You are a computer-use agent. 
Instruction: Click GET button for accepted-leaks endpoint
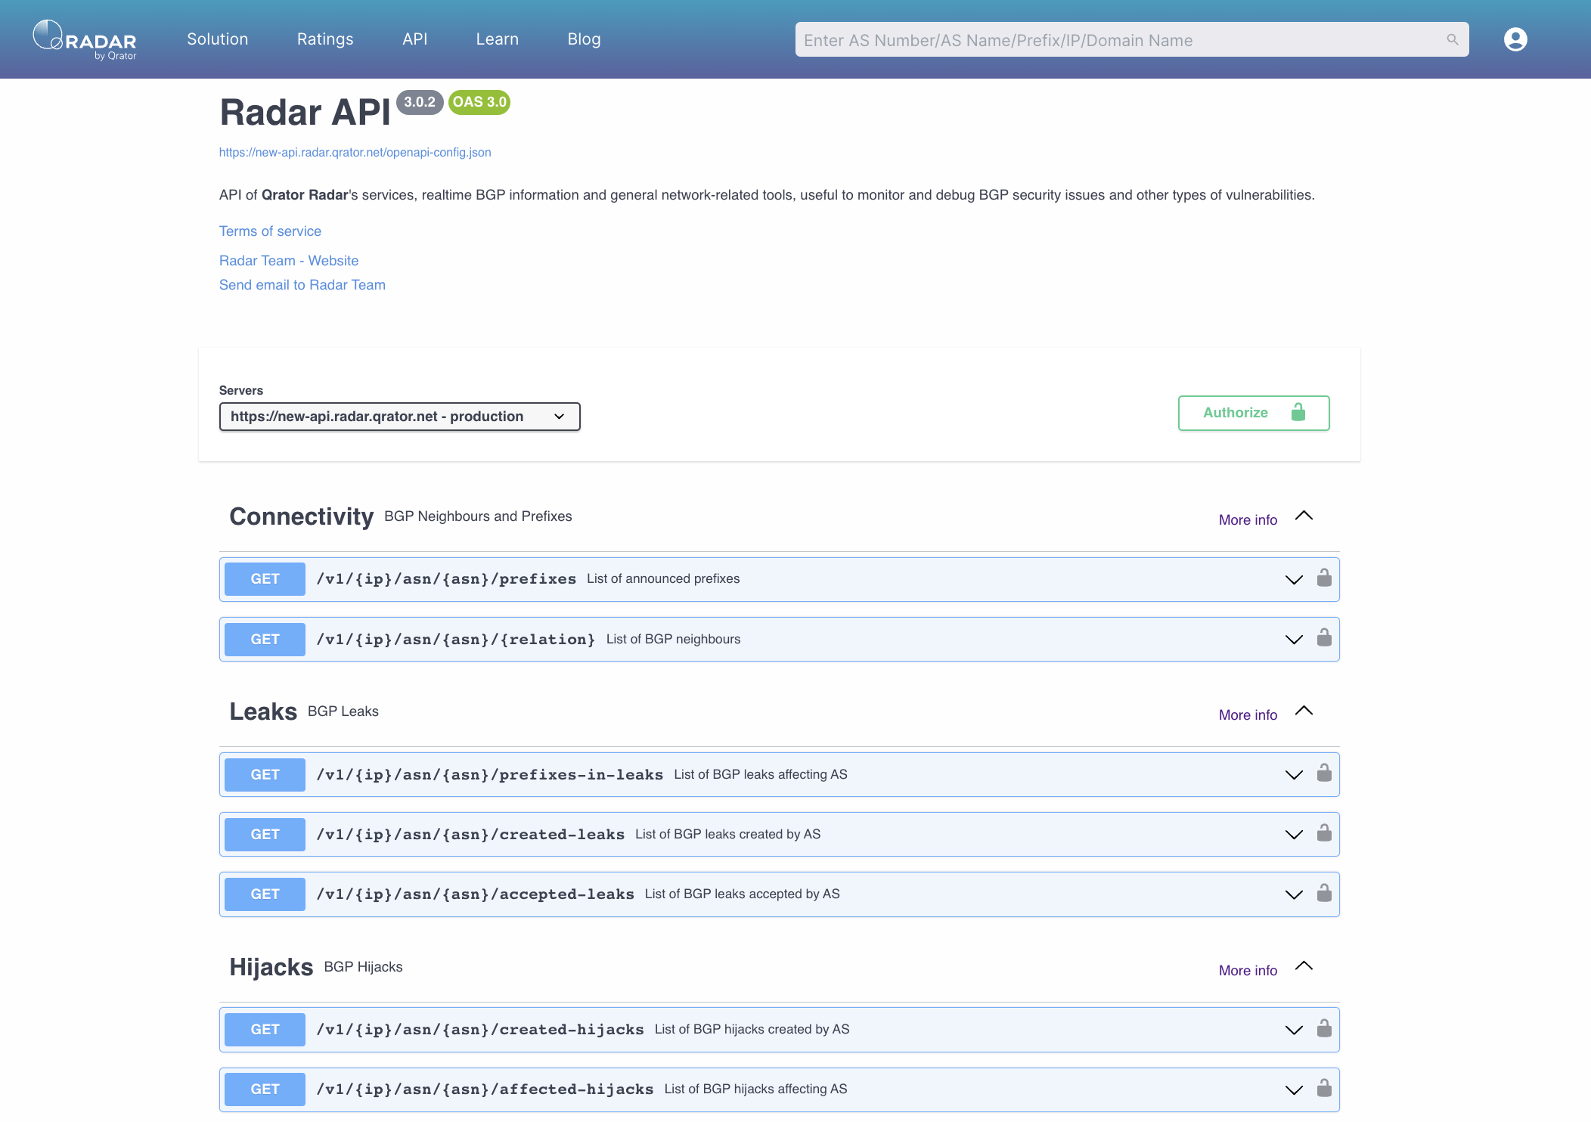(265, 894)
